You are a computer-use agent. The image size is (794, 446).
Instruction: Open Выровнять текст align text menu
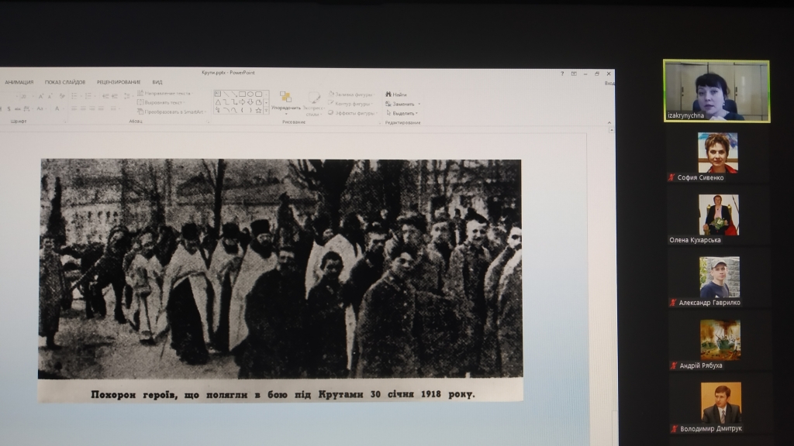tap(161, 102)
